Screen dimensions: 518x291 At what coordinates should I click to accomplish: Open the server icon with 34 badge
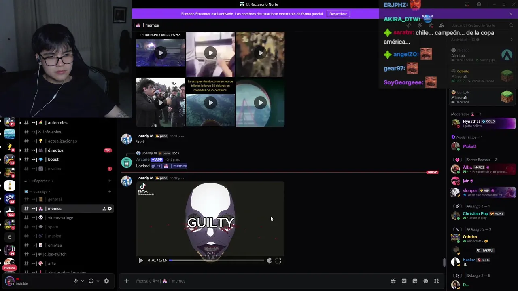coord(10,250)
